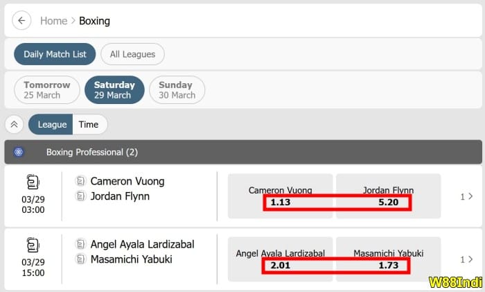Select the Sunday 30 March tab
Image resolution: width=485 pixels, height=292 pixels.
pos(177,89)
